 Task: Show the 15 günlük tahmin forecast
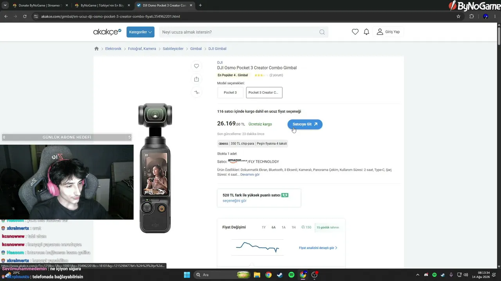click(x=328, y=227)
